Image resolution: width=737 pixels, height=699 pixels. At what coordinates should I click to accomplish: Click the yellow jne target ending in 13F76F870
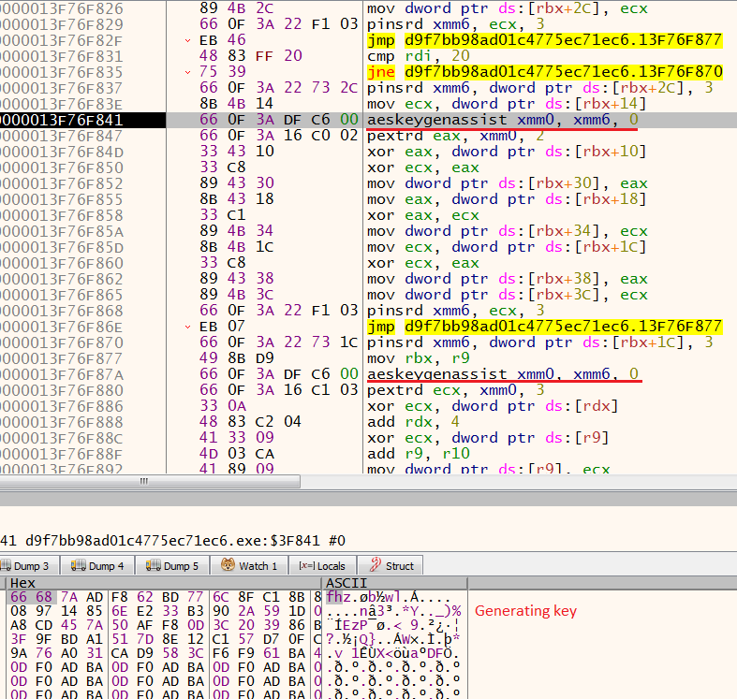(563, 72)
